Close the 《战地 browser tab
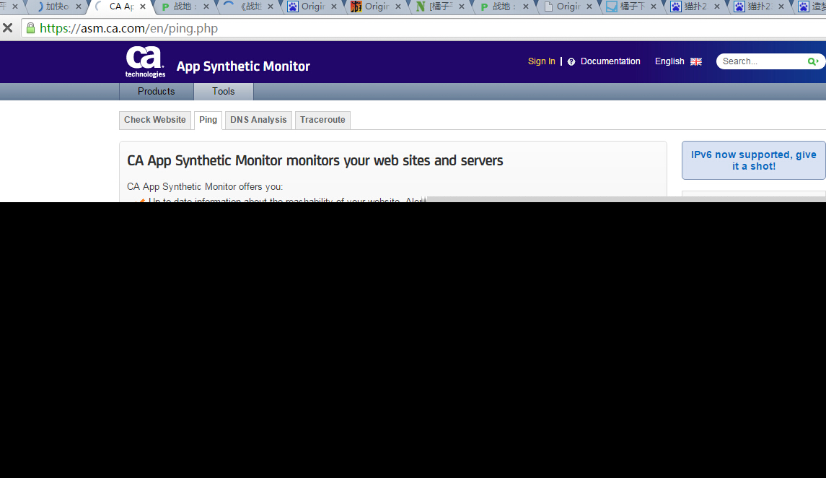Viewport: 826px width, 478px height. (x=271, y=6)
